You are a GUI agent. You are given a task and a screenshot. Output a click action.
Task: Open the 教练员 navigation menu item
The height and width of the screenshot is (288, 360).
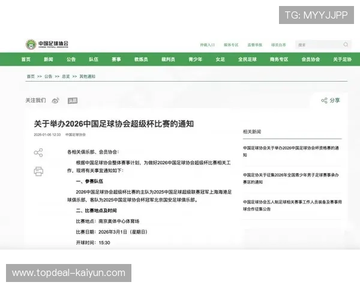coord(141,59)
